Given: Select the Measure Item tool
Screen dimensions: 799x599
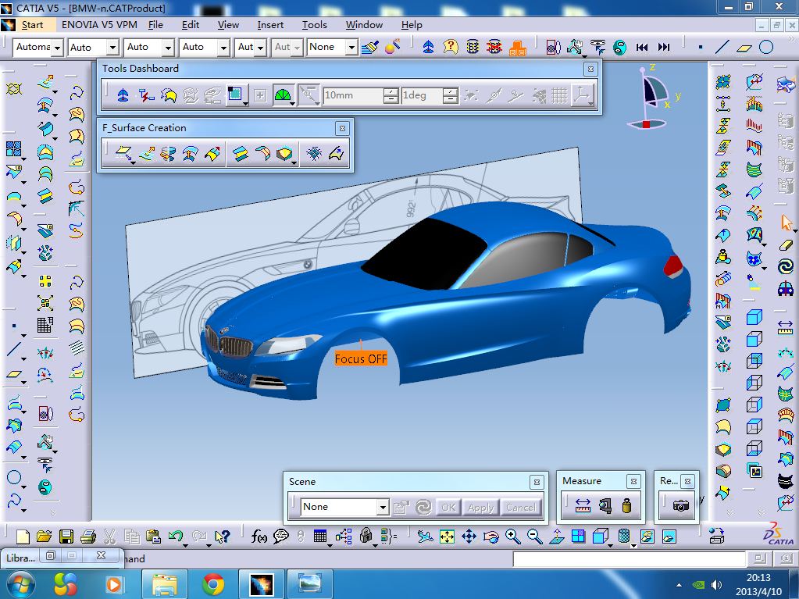Looking at the screenshot, I should pyautogui.click(x=605, y=506).
